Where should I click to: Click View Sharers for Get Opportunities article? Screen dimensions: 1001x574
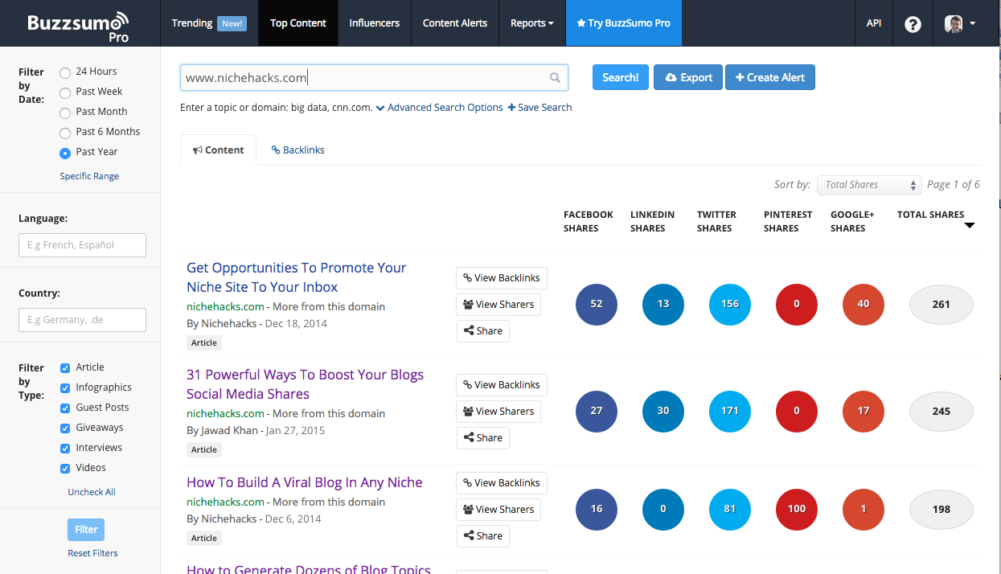point(498,305)
